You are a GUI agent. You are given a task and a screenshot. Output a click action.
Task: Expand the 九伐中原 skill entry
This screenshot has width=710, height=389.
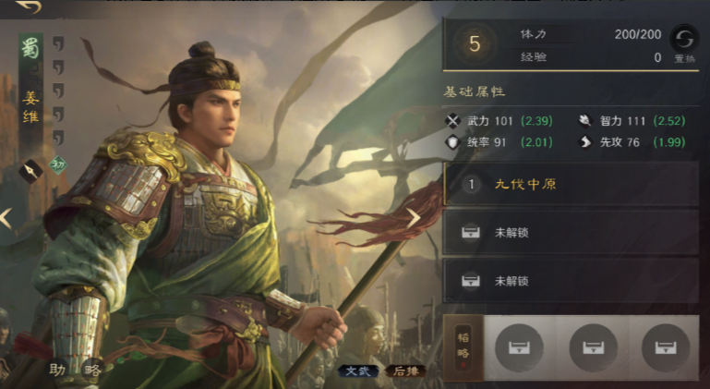(571, 184)
